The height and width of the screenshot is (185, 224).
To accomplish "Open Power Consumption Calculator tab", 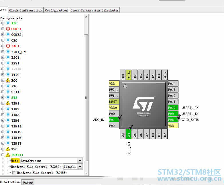I will point(95,10).
